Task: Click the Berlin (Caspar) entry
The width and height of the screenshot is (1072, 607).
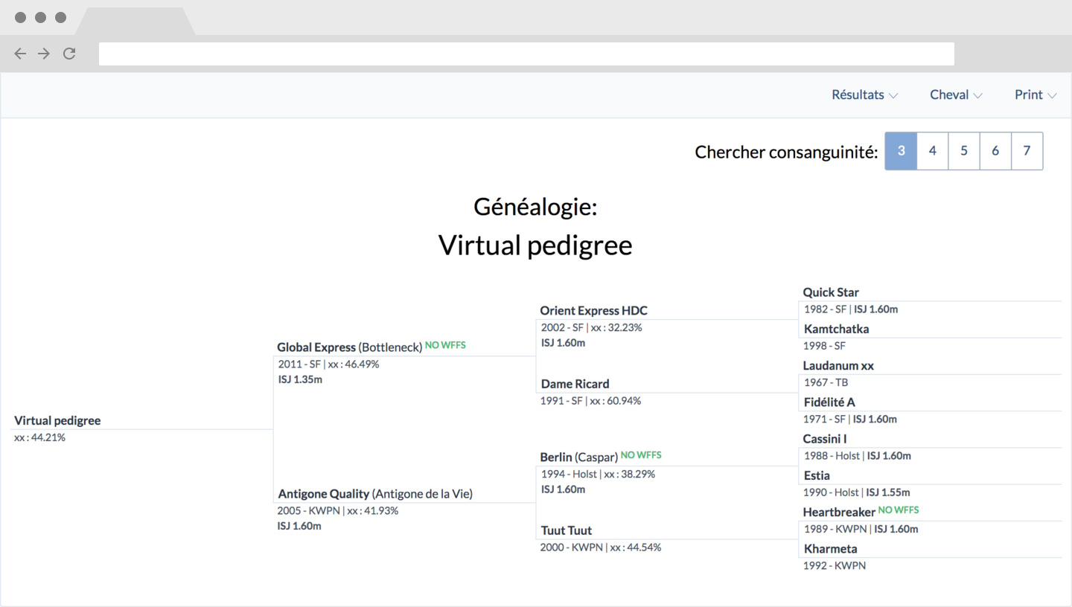Action: [x=579, y=457]
